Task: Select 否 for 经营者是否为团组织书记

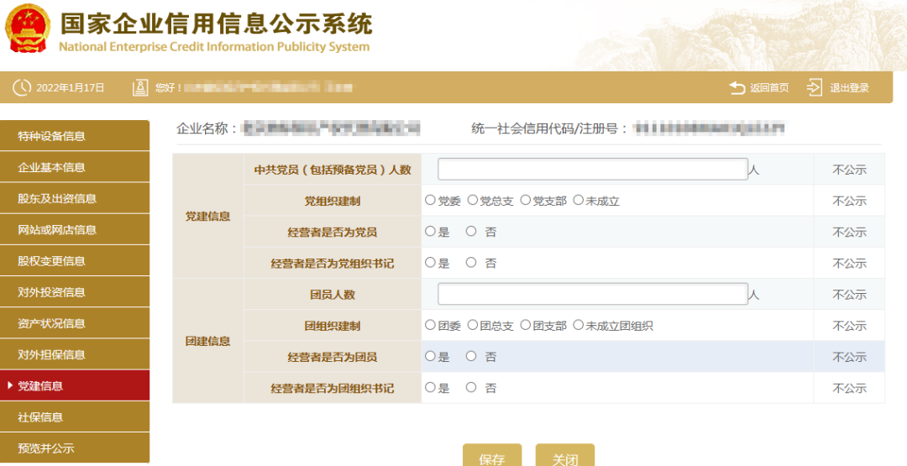Action: (x=471, y=388)
